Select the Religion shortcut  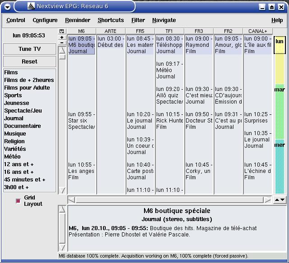[29, 141]
